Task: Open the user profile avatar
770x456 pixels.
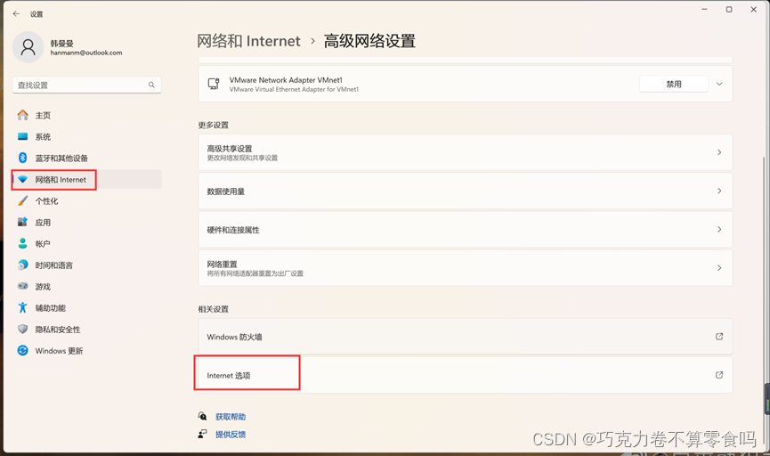Action: [28, 47]
